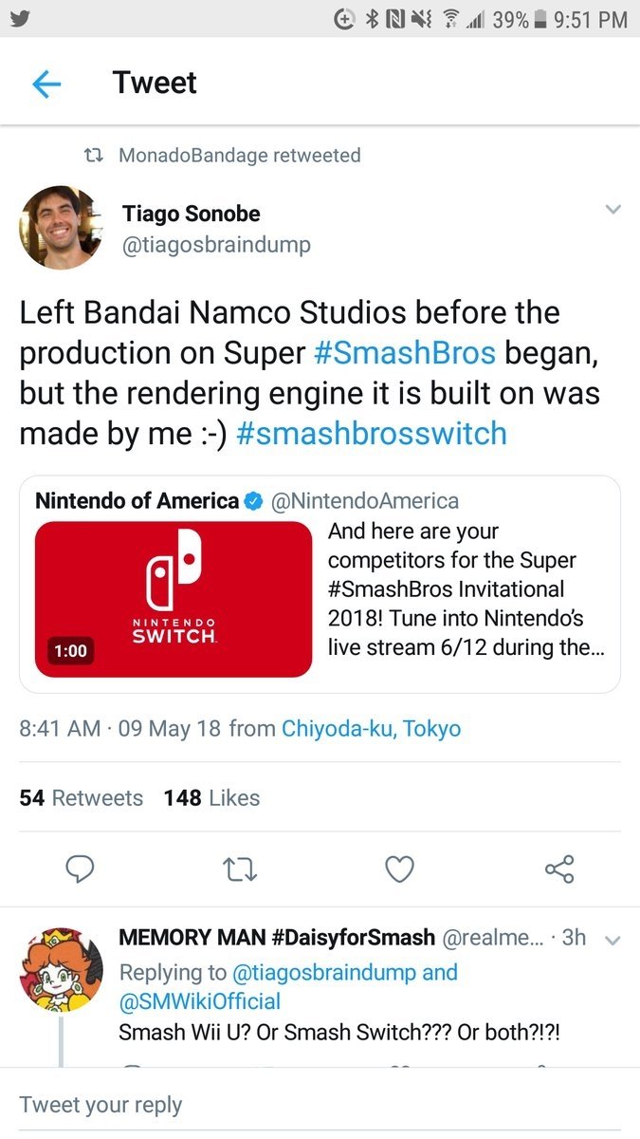Like the tweet using the heart
This screenshot has width=640, height=1139.
pos(399,868)
